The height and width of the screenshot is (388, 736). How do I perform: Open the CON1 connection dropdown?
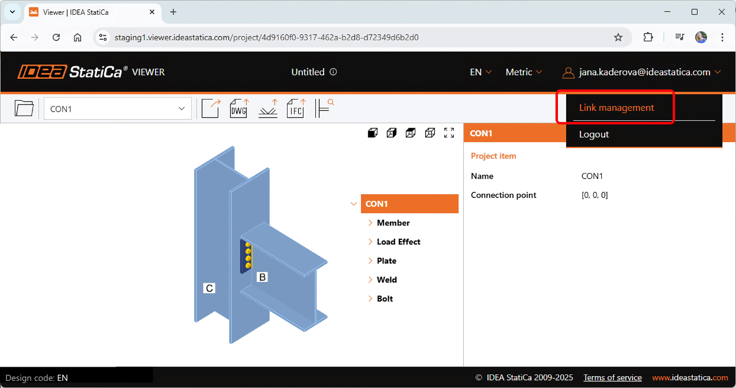click(118, 109)
